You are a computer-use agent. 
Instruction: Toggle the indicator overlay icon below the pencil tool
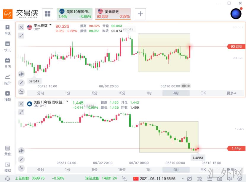[x=21, y=91]
